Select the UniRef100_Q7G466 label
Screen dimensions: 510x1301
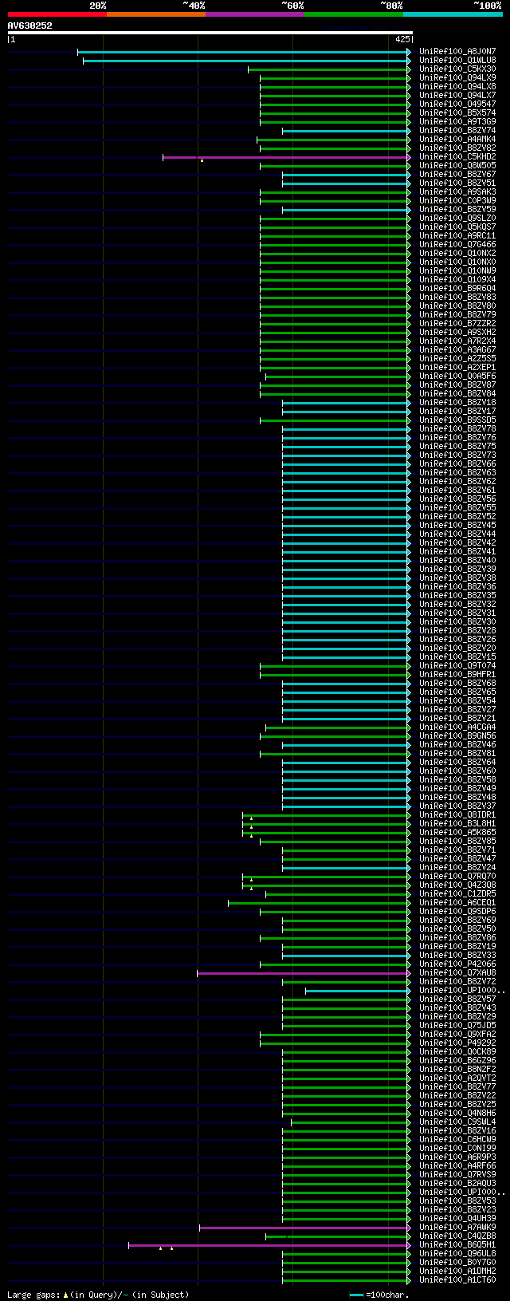point(457,245)
